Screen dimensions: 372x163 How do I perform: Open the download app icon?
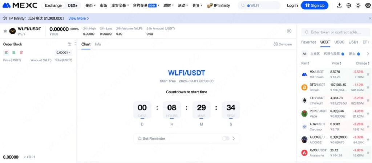click(x=340, y=5)
